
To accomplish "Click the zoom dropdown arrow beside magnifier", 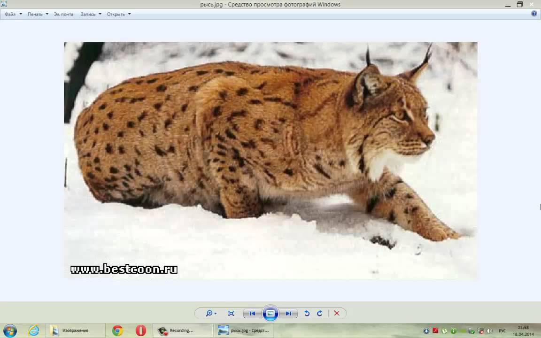I will click(216, 314).
